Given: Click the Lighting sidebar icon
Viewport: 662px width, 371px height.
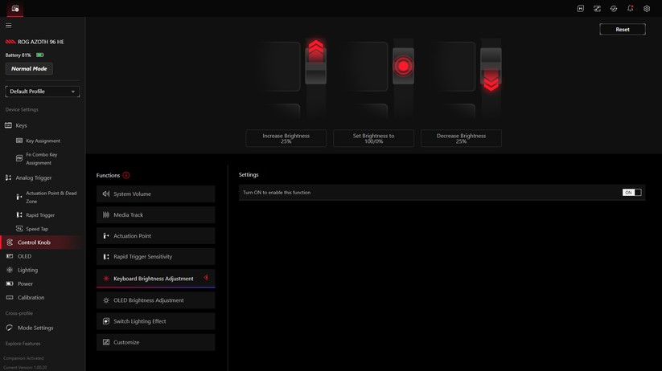Looking at the screenshot, I should (x=10, y=270).
